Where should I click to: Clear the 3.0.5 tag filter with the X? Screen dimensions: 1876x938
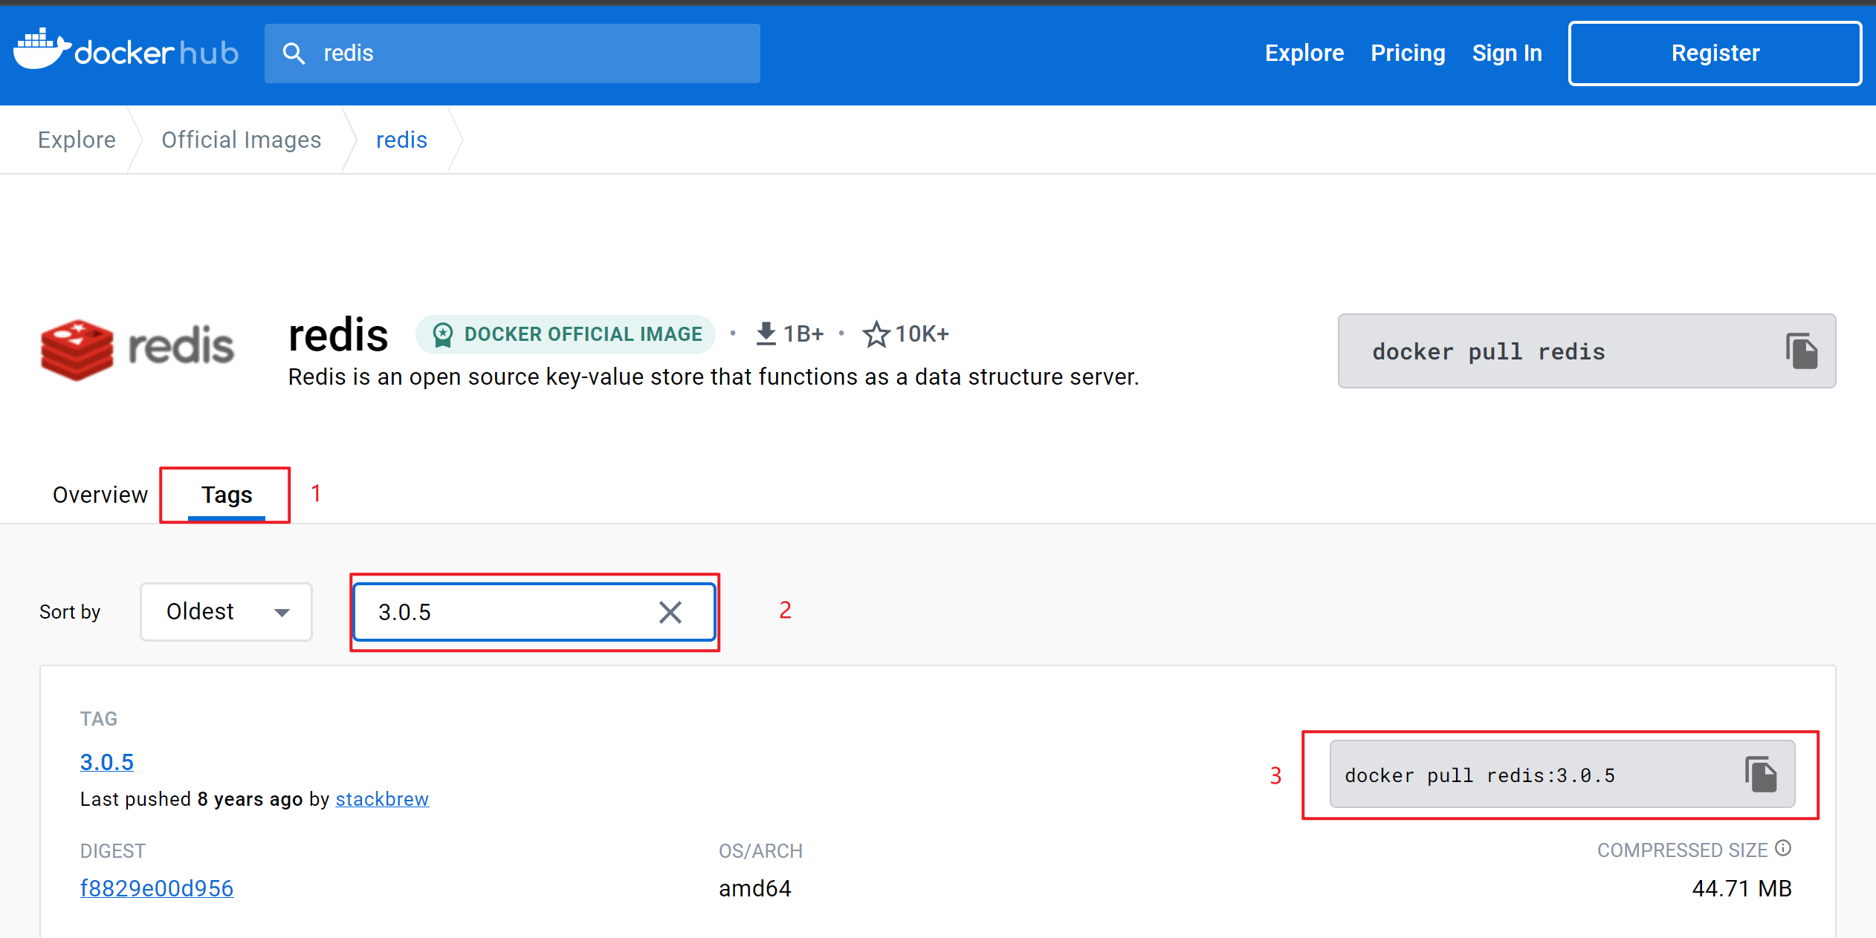[670, 612]
